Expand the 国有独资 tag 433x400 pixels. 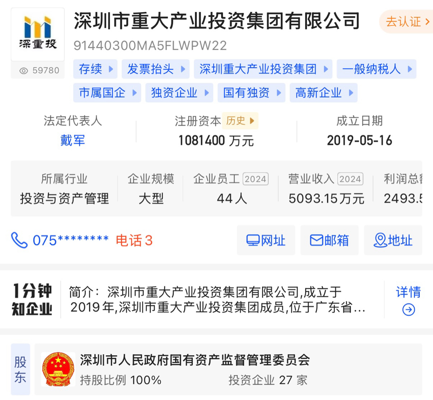coord(251,93)
